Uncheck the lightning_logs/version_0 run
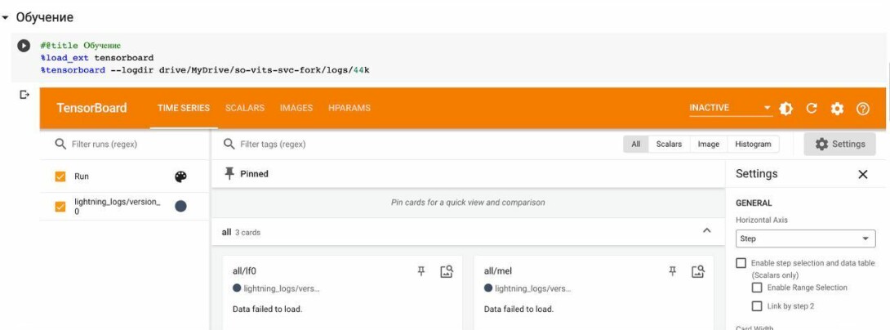This screenshot has width=890, height=330. pos(60,206)
